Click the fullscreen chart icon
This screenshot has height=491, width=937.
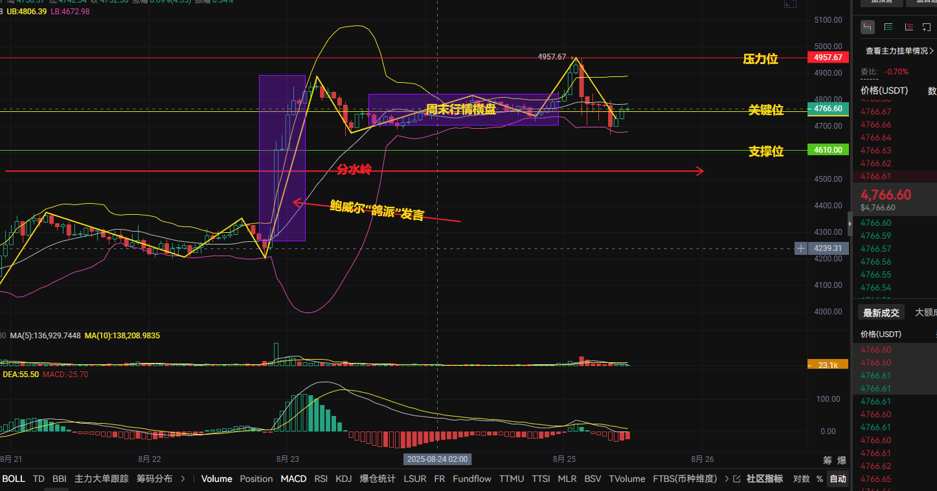coord(789,3)
